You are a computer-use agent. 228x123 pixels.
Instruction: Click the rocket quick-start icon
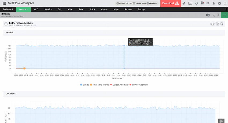pos(184,3)
